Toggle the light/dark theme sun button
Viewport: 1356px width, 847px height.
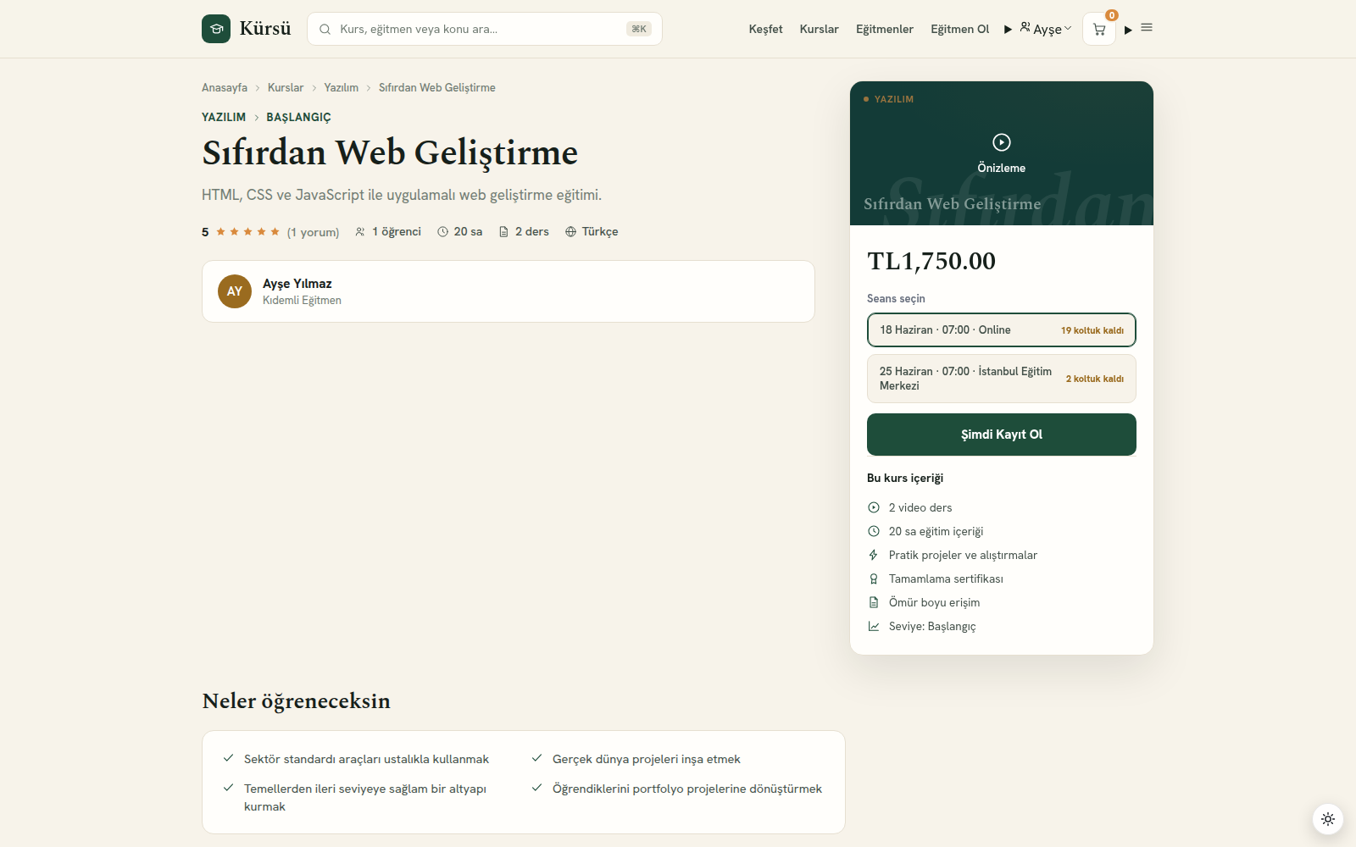pyautogui.click(x=1328, y=819)
